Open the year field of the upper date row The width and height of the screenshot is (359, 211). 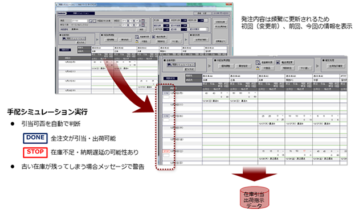coord(124,21)
